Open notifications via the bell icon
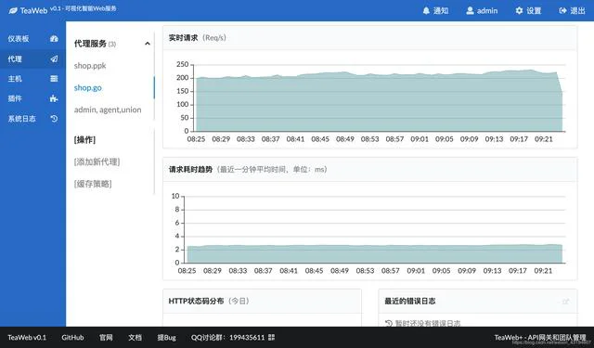594x348 pixels. coord(426,10)
